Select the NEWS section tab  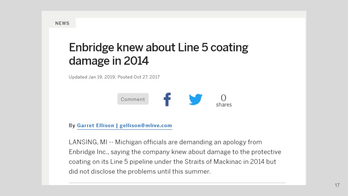62,23
